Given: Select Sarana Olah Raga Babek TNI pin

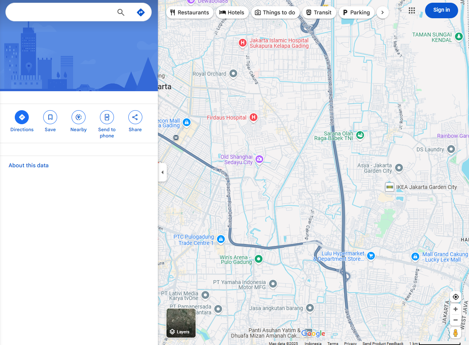Looking at the screenshot, I should [360, 135].
